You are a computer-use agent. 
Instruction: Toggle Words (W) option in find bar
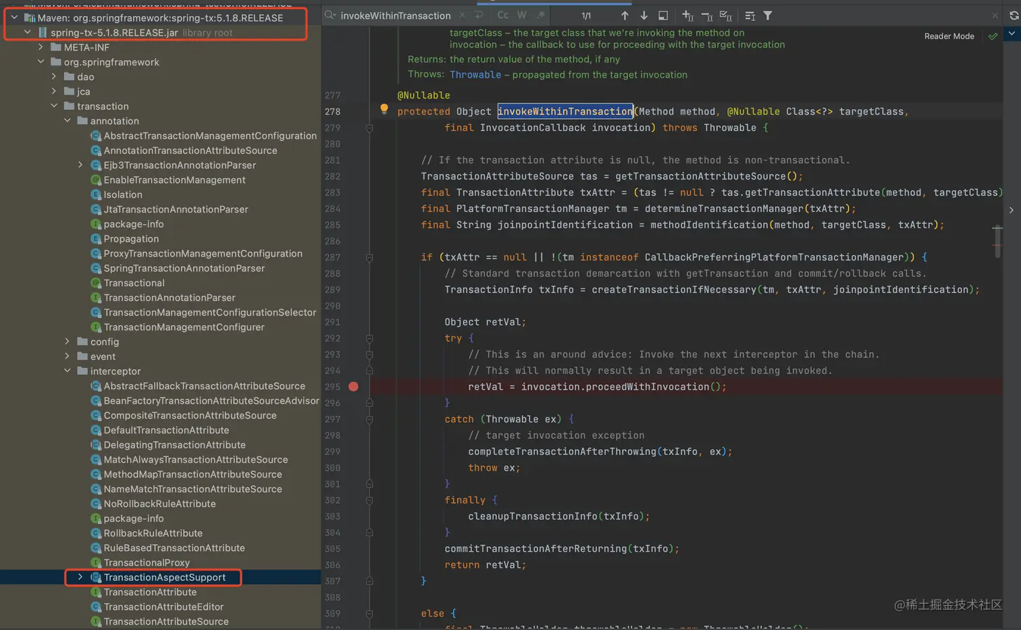coord(522,15)
